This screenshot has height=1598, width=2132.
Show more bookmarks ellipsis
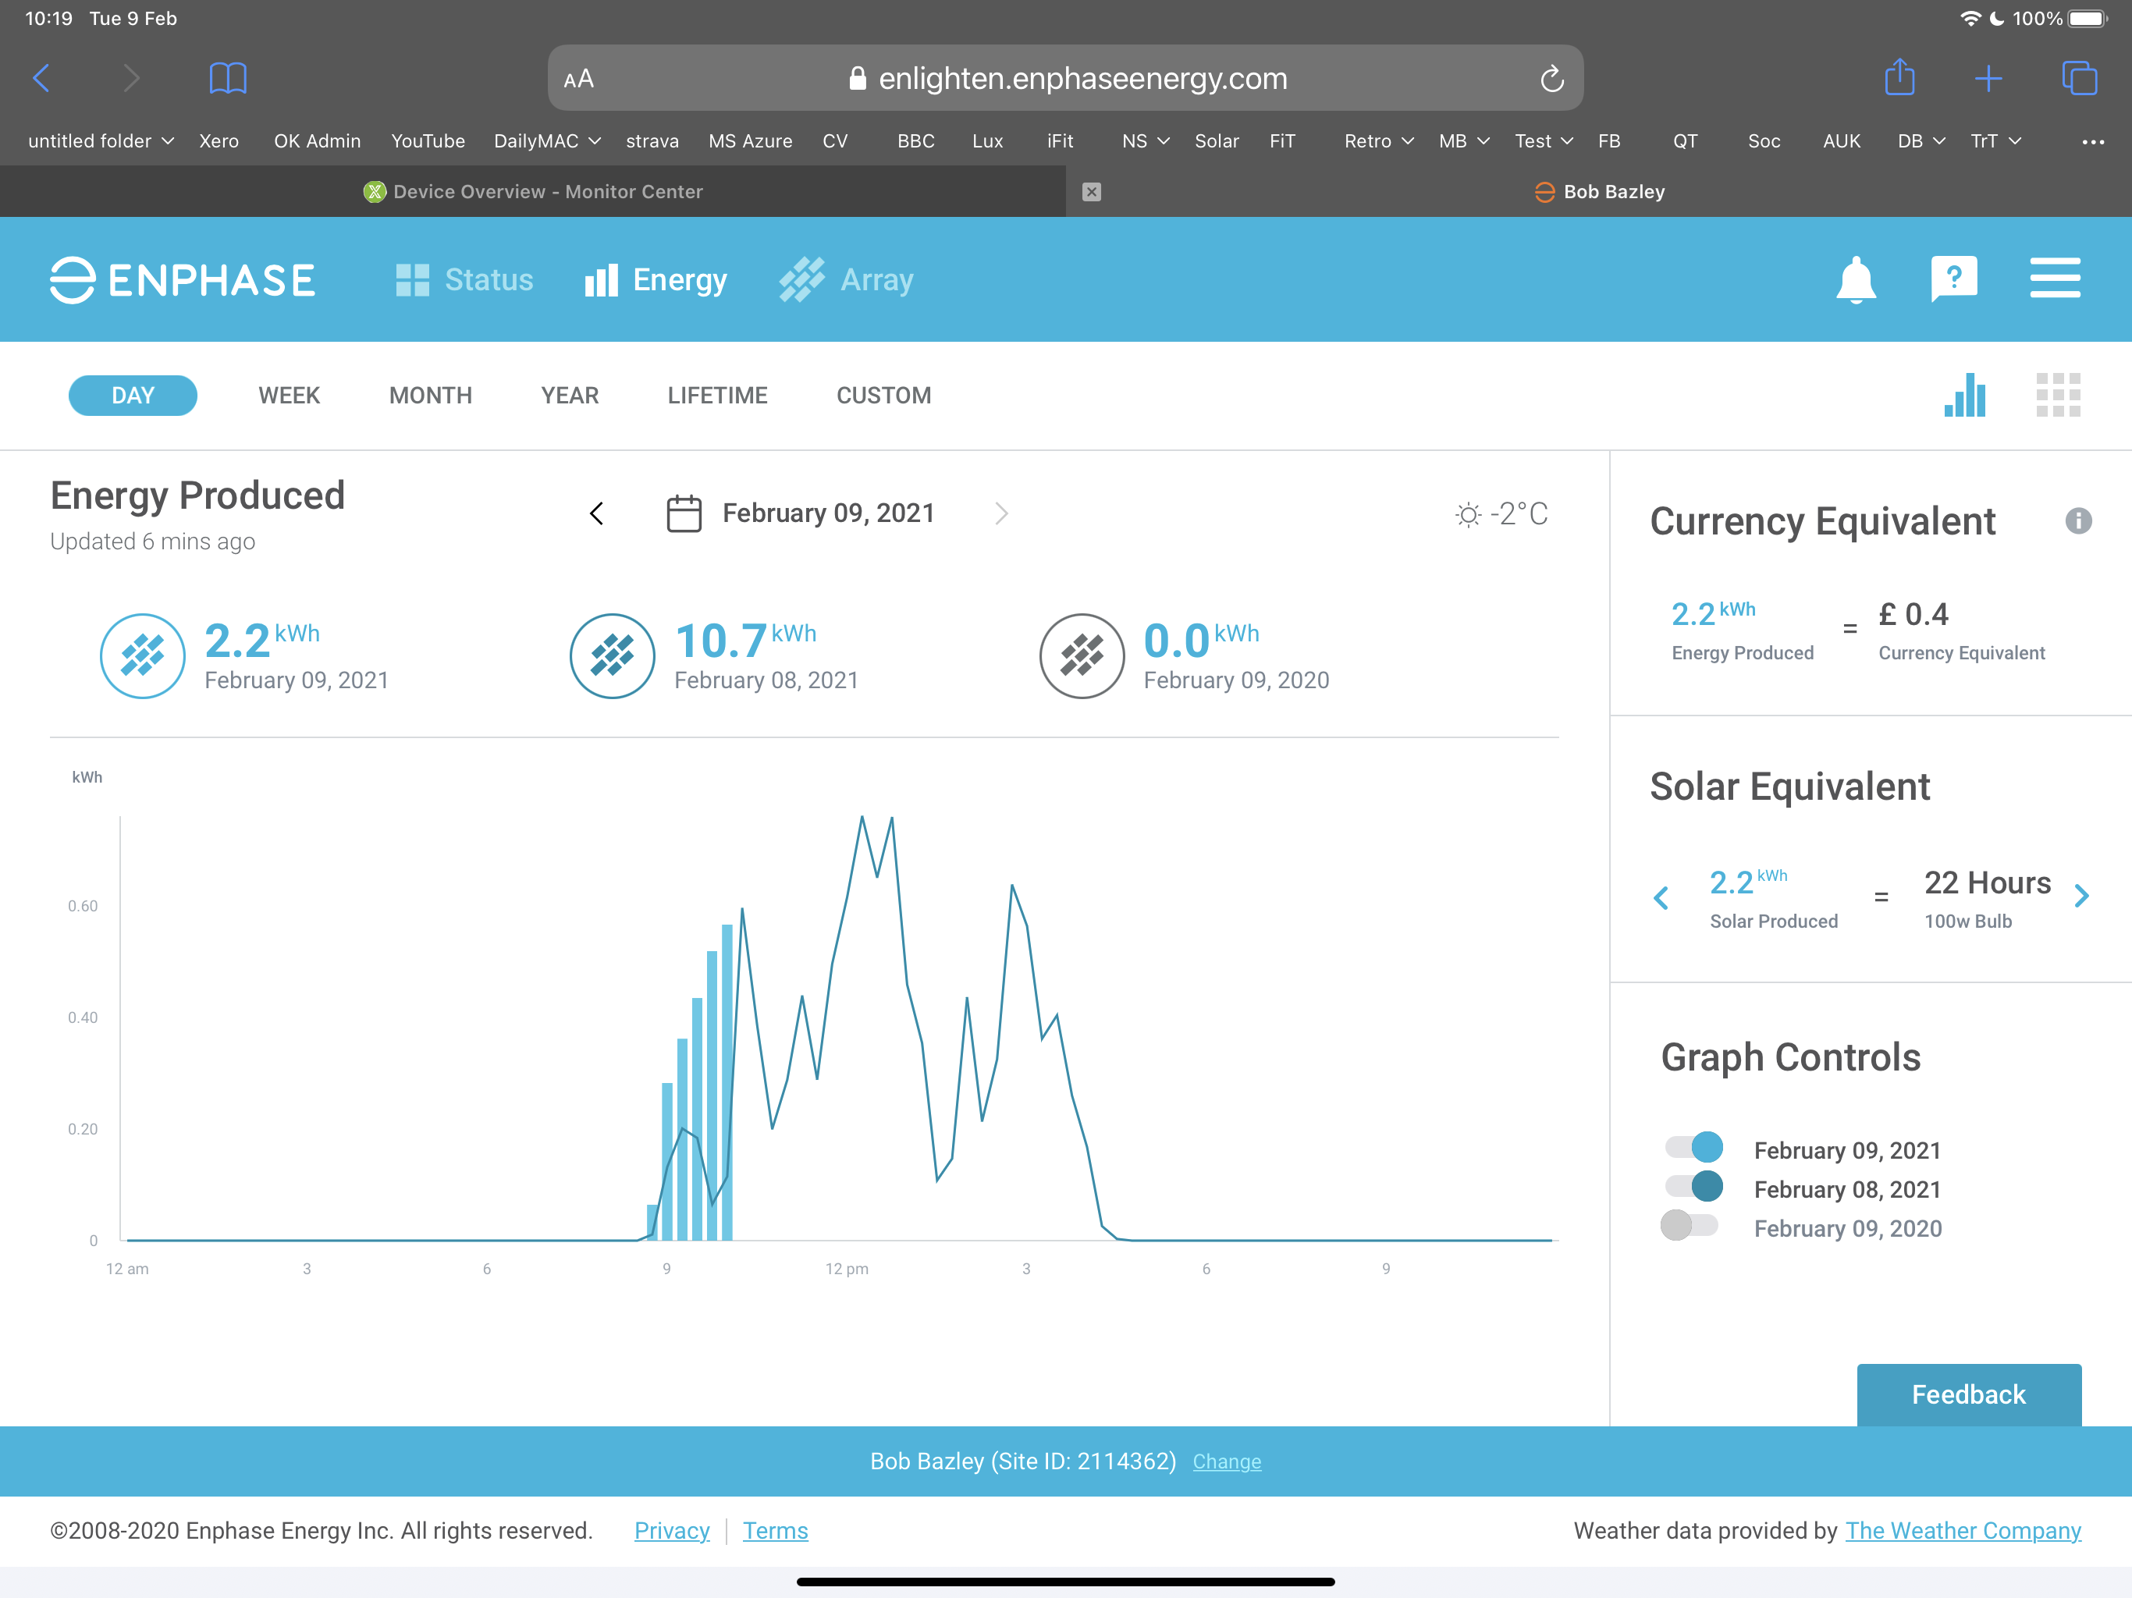tap(2094, 142)
